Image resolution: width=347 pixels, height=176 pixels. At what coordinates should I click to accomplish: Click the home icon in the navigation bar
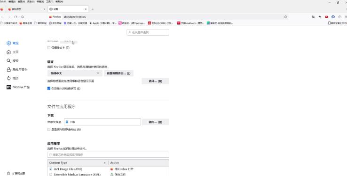tap(22, 17)
